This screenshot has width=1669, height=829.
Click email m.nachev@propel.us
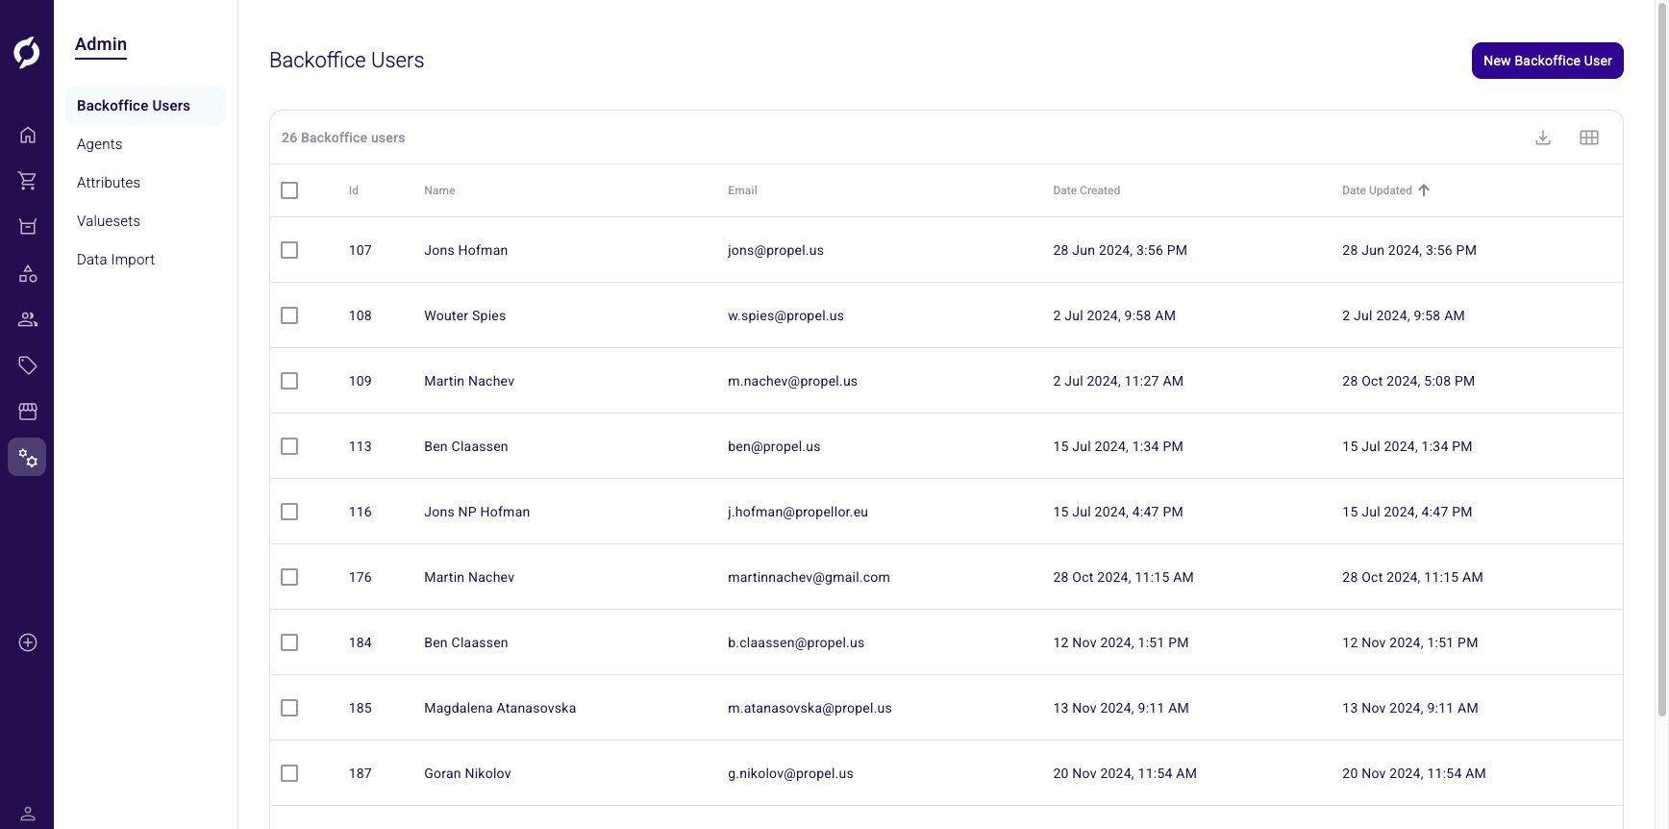792,381
